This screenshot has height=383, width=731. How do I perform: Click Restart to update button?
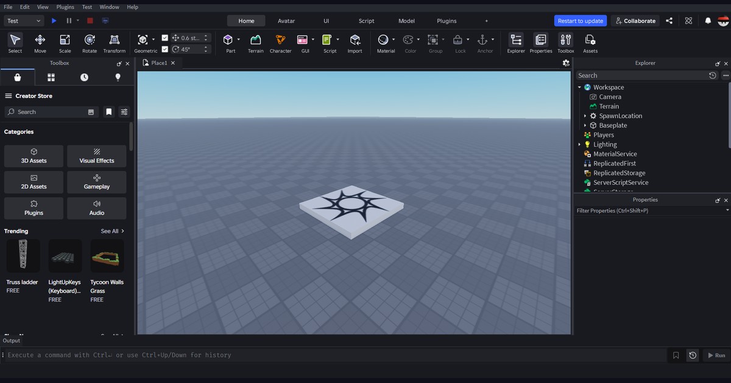581,21
